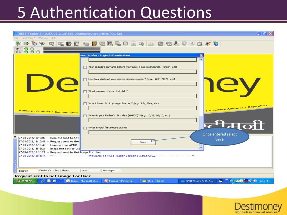Open Inbox - Microsoft Outlook taskbar item
Screen dimensions: 287x215
tap(82, 181)
